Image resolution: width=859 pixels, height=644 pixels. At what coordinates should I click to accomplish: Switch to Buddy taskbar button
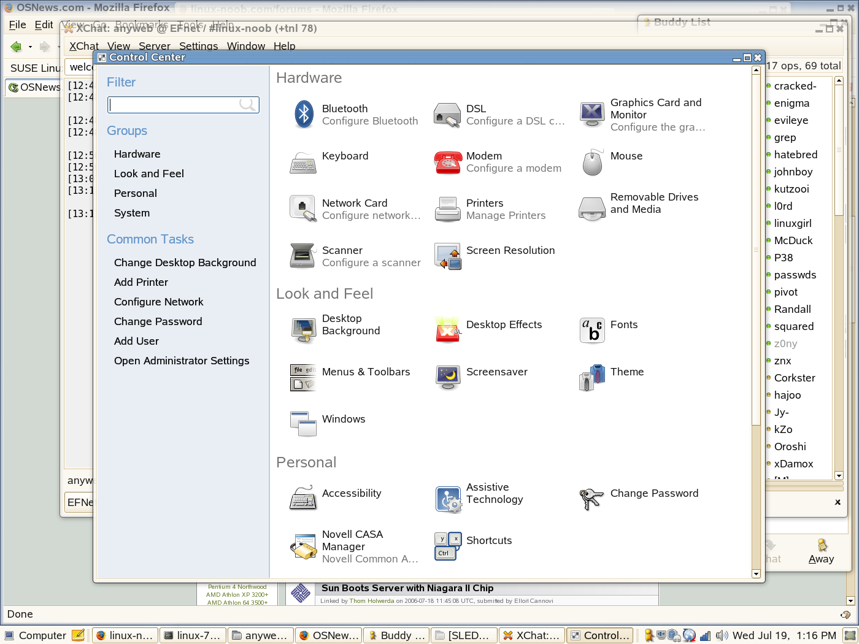tap(396, 635)
